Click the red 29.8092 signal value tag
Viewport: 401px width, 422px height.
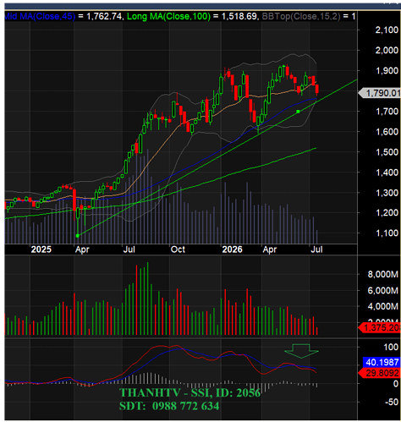pyautogui.click(x=380, y=373)
